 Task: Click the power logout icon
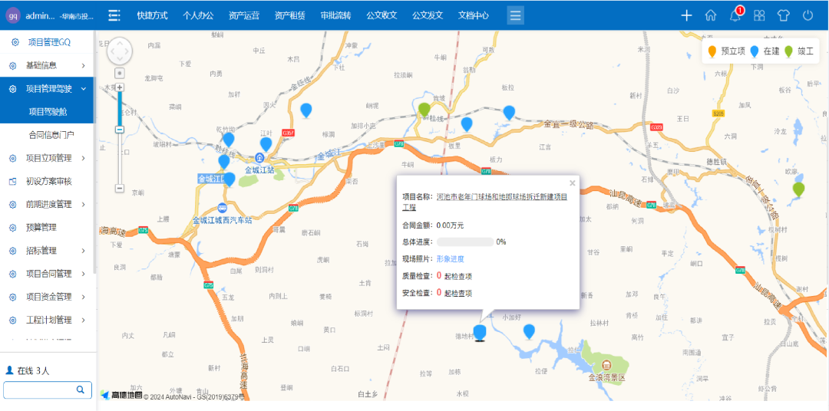[808, 15]
